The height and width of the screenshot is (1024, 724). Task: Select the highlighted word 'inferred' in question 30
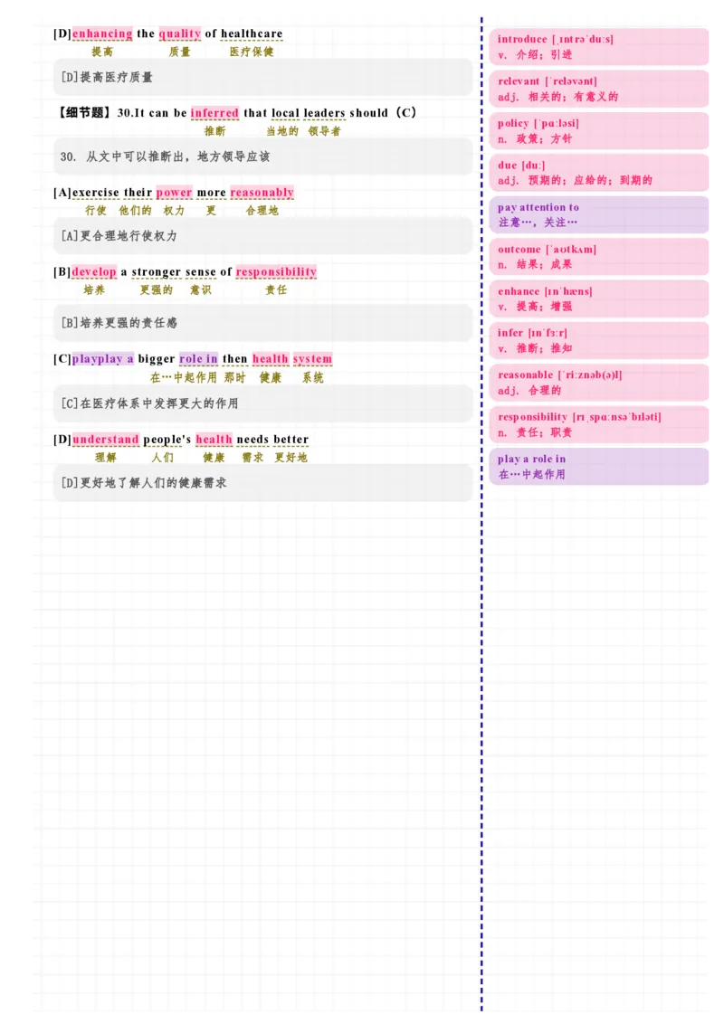(214, 113)
